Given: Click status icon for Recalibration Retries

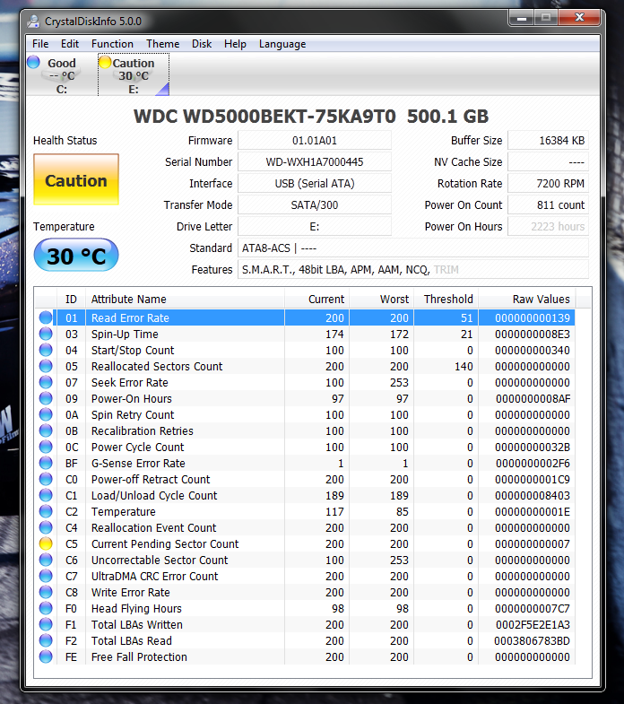Looking at the screenshot, I should pyautogui.click(x=46, y=430).
